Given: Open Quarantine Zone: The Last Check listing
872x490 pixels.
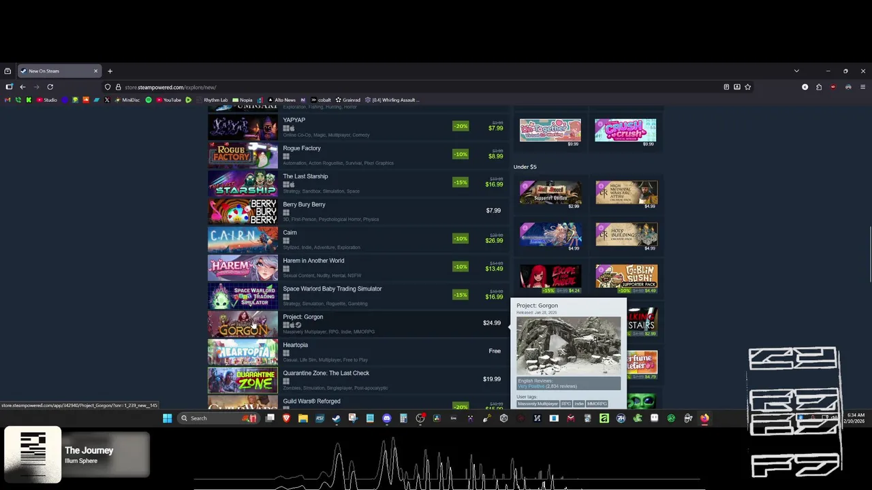Looking at the screenshot, I should pyautogui.click(x=358, y=380).
